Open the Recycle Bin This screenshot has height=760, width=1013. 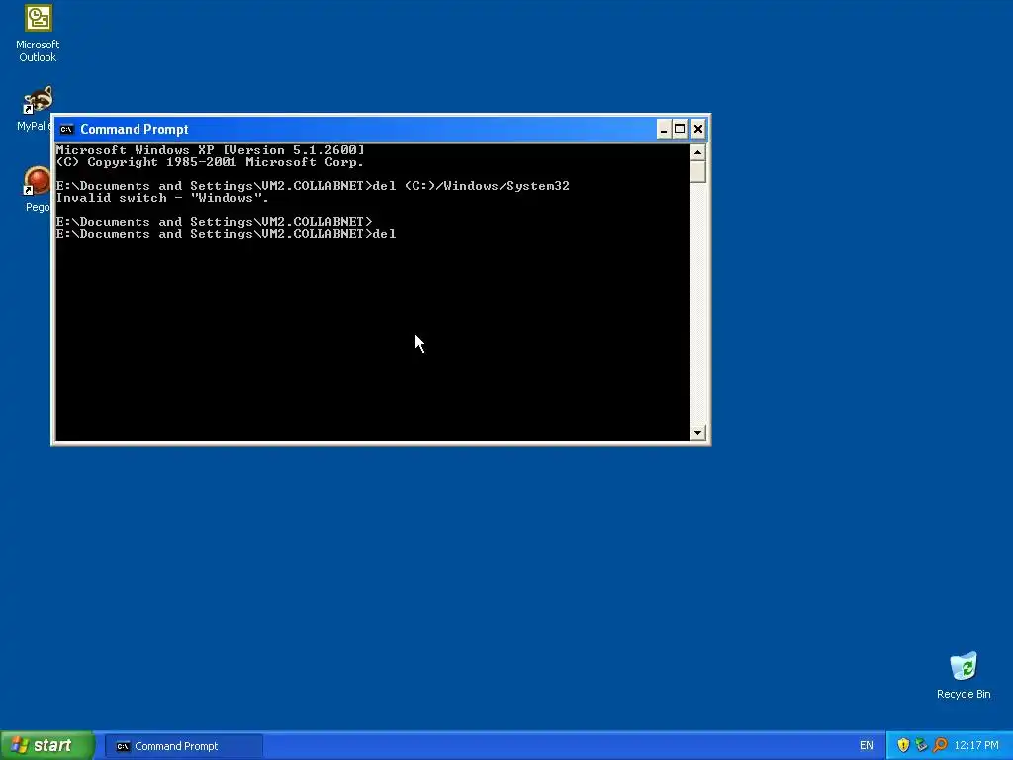[x=964, y=675]
